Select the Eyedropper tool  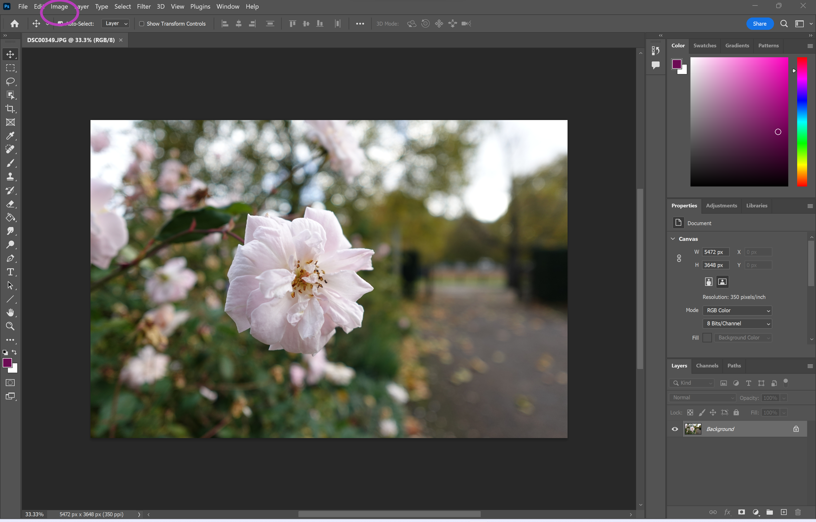click(10, 136)
